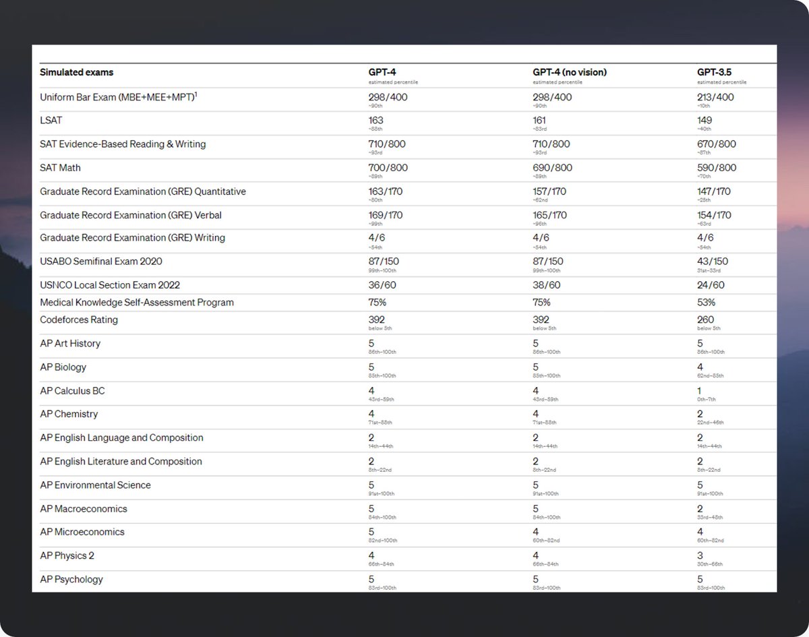Click AP Macroeconomics score "2" under GPT-3.5
Image resolution: width=809 pixels, height=637 pixels.
click(700, 509)
